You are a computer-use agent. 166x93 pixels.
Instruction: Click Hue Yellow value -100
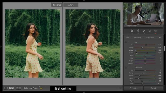pos(159,50)
